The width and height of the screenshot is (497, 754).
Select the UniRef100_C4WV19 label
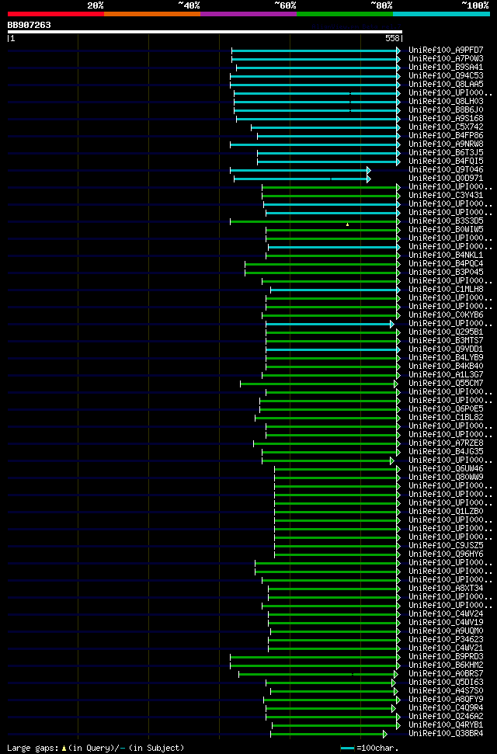point(446,623)
